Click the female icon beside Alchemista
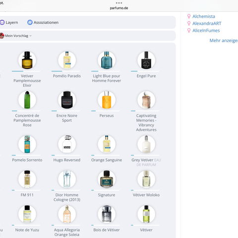 point(189,16)
